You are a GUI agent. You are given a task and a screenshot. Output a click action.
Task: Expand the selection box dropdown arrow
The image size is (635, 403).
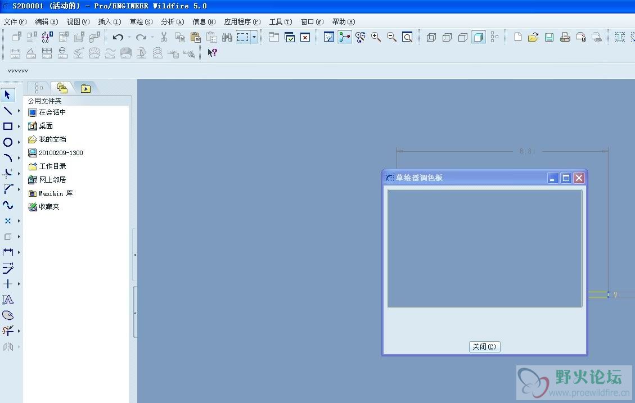pyautogui.click(x=254, y=37)
